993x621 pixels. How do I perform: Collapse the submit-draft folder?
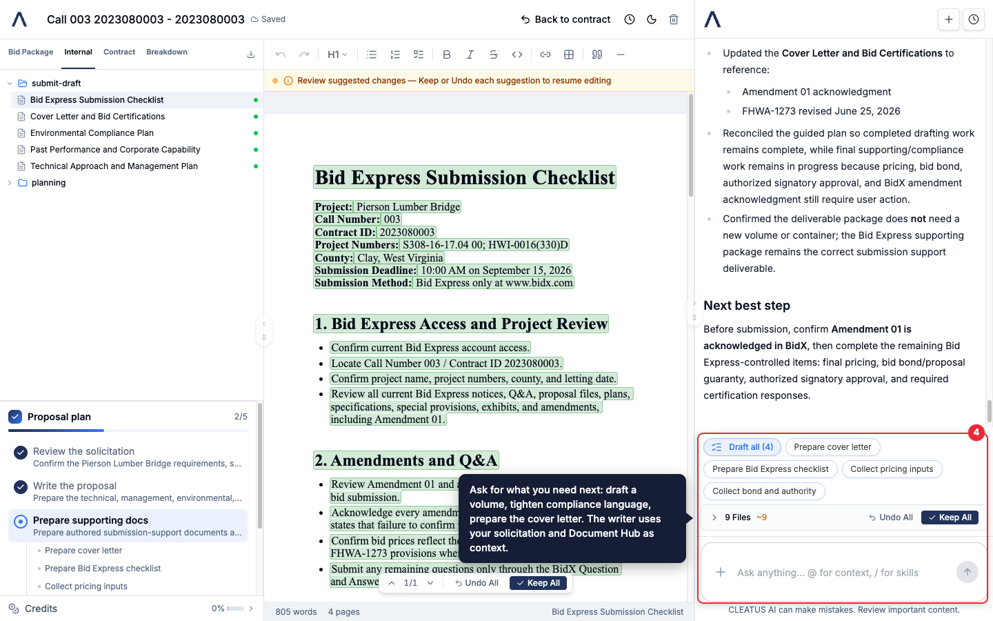[10, 83]
